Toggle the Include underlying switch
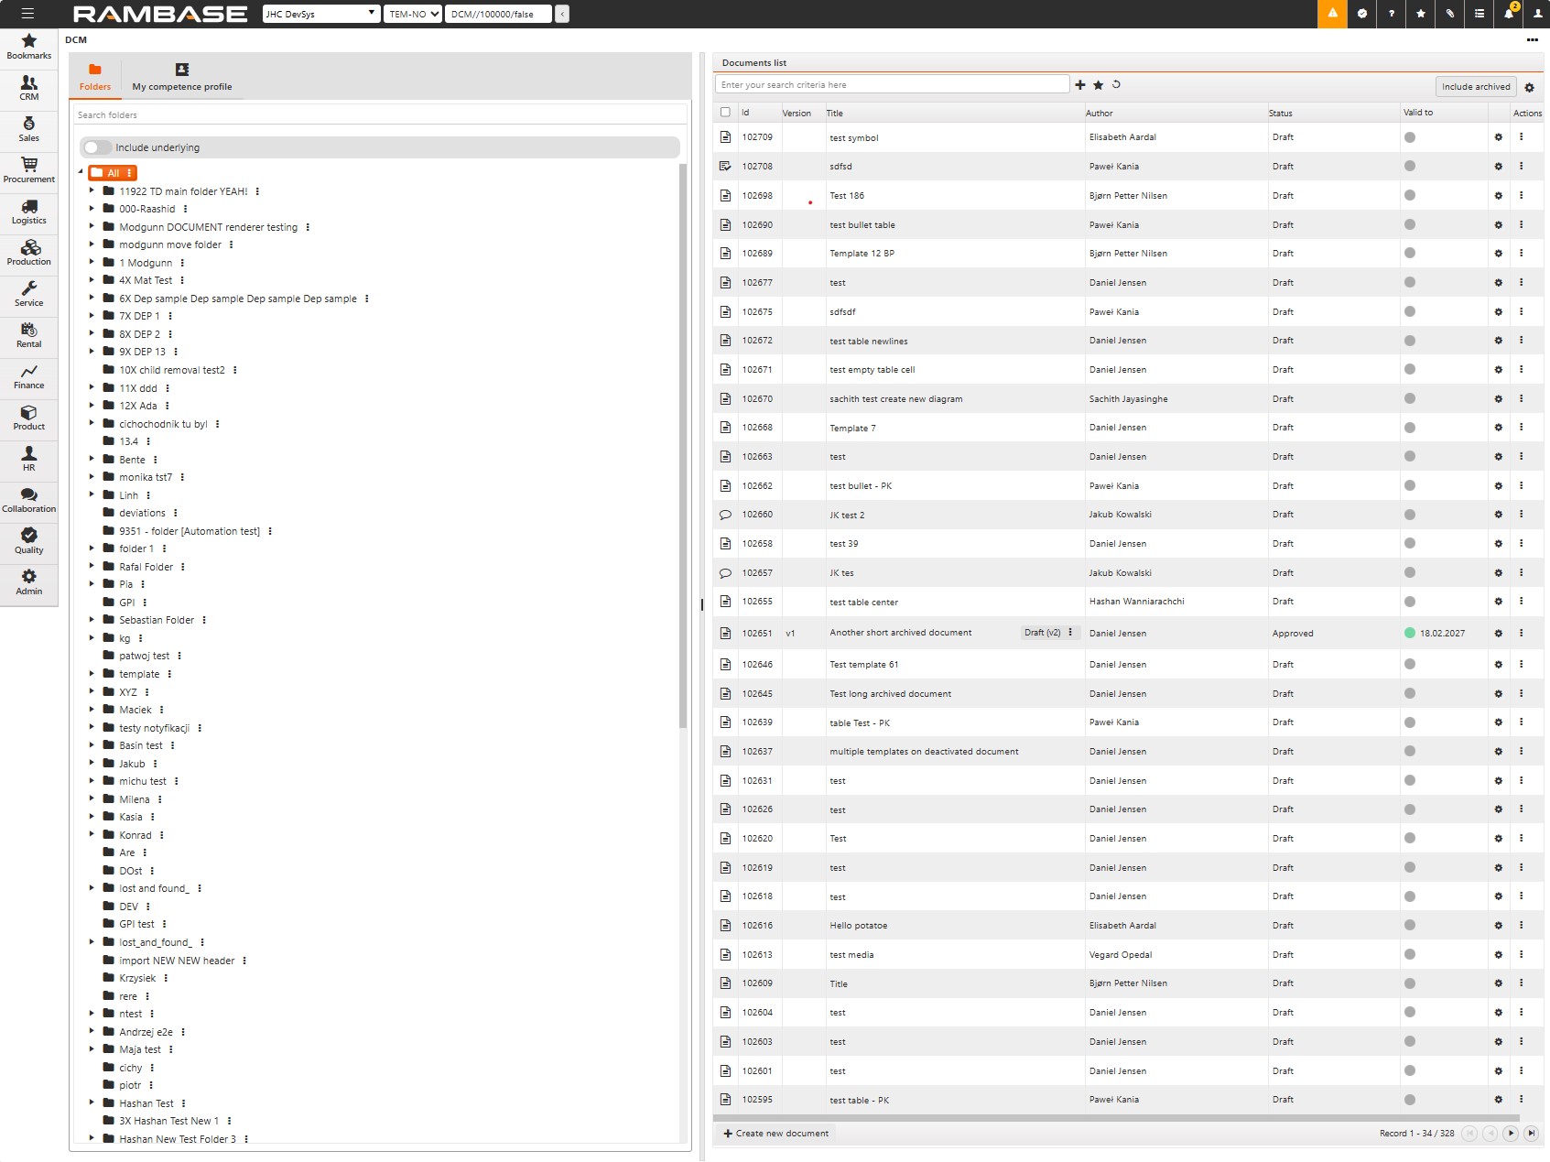 tap(97, 147)
